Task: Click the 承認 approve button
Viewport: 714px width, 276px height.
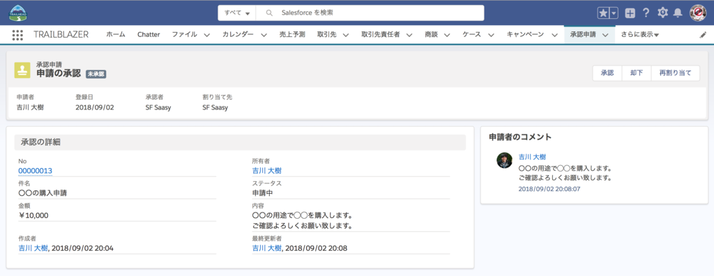Action: coord(607,73)
